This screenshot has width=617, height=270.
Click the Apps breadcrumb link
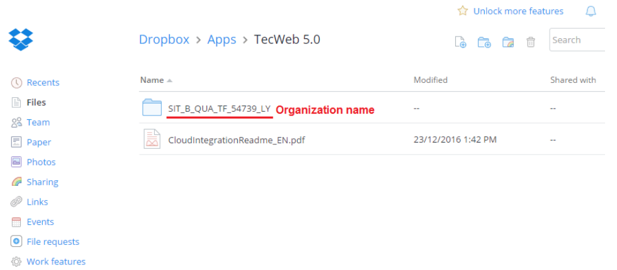point(222,40)
